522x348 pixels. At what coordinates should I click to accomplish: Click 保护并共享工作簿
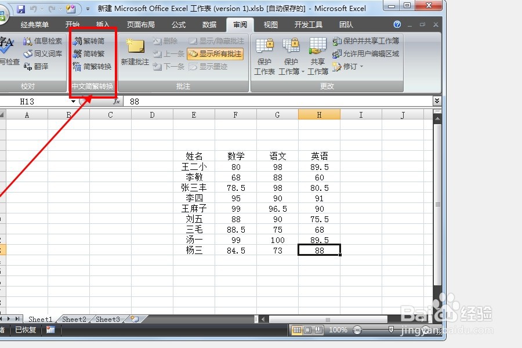coord(366,41)
